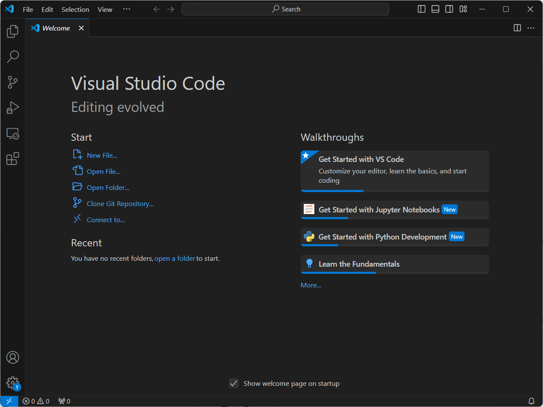Image resolution: width=543 pixels, height=407 pixels.
Task: Click the VS Code logo in title bar
Action: (x=9, y=9)
